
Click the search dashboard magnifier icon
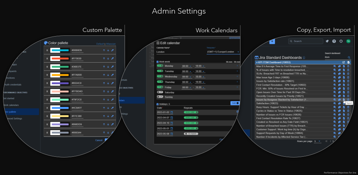[x=349, y=58]
